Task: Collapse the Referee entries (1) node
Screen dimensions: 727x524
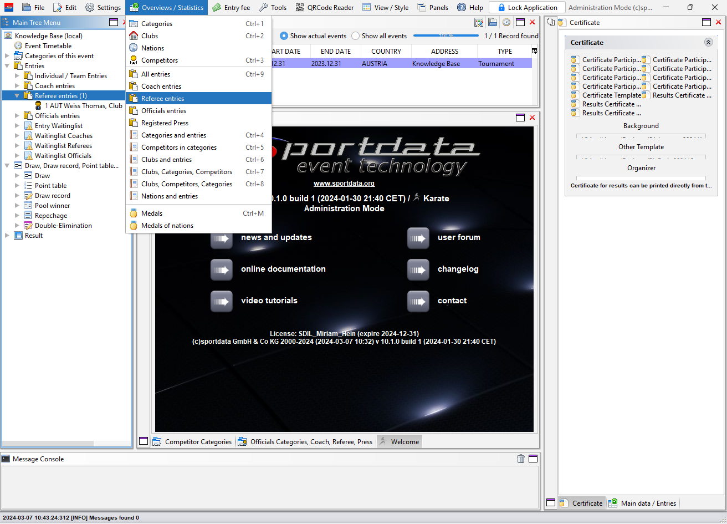Action: point(17,96)
